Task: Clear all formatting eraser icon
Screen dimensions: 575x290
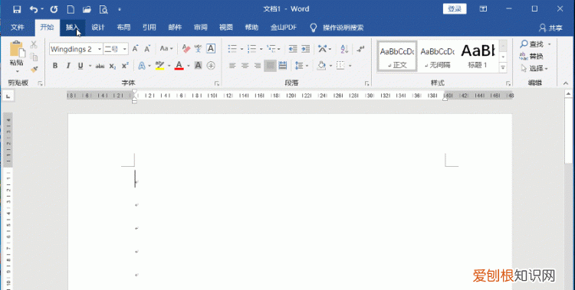Action: coord(186,49)
